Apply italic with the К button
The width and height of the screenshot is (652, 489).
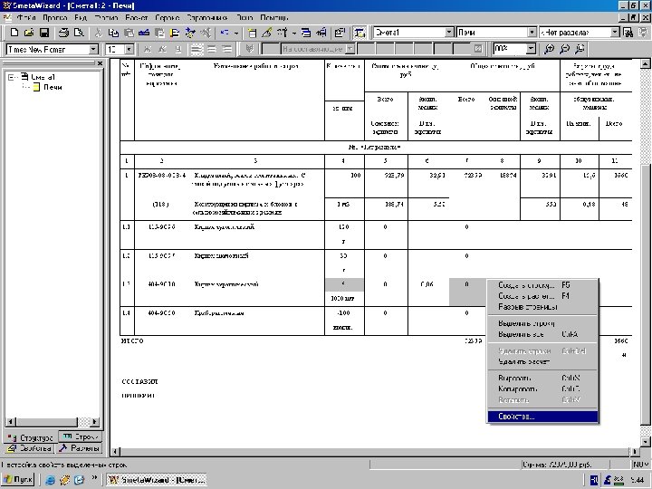(x=163, y=50)
